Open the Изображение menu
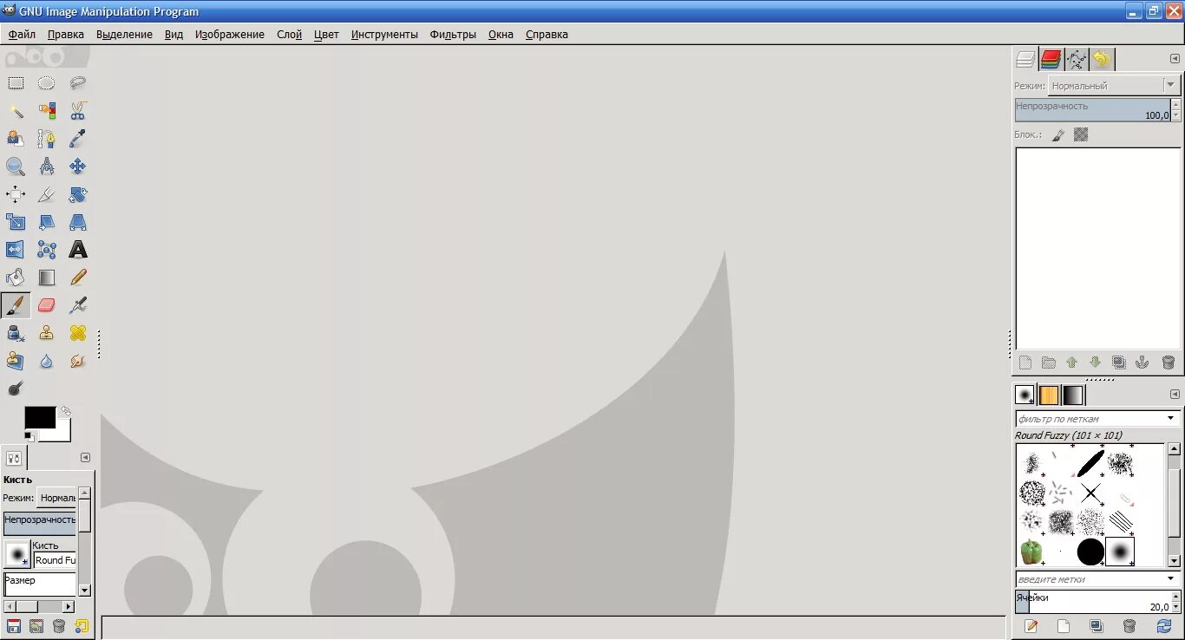The height and width of the screenshot is (640, 1185). coord(230,35)
